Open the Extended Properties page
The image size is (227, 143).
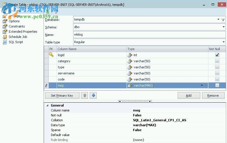(23, 32)
